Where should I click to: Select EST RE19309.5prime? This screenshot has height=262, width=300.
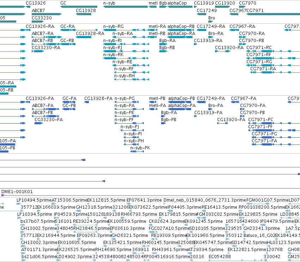169,236
